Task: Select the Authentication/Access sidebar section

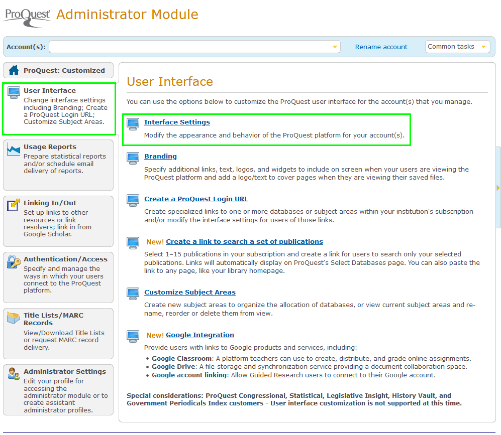Action: pyautogui.click(x=58, y=277)
